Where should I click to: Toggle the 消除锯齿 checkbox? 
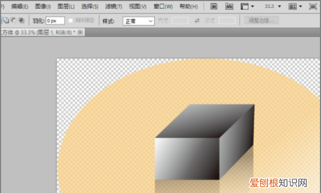(x=71, y=20)
